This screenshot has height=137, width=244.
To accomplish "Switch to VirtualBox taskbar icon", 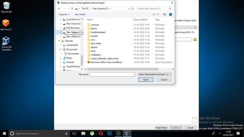I will (127, 134).
